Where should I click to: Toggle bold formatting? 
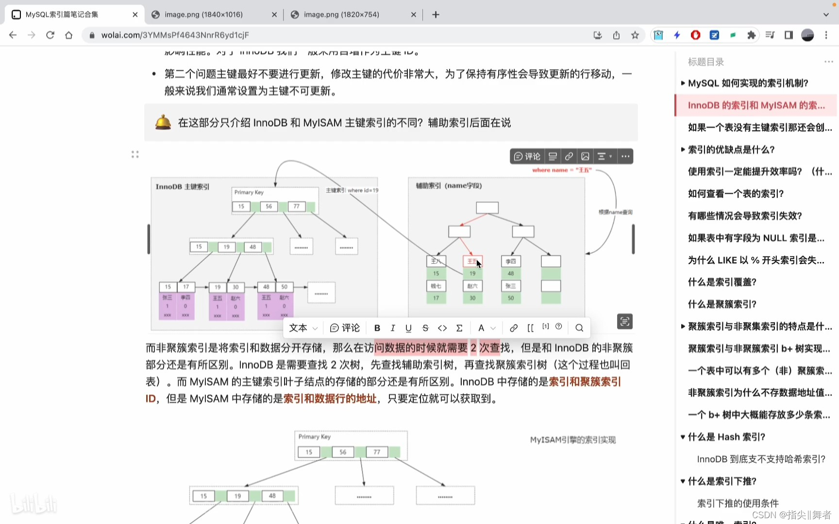coord(377,328)
